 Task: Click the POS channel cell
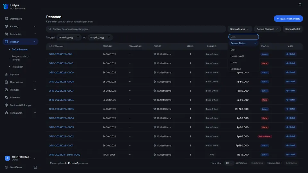[212, 154]
